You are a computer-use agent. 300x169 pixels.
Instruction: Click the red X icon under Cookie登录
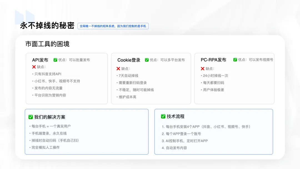(118, 68)
